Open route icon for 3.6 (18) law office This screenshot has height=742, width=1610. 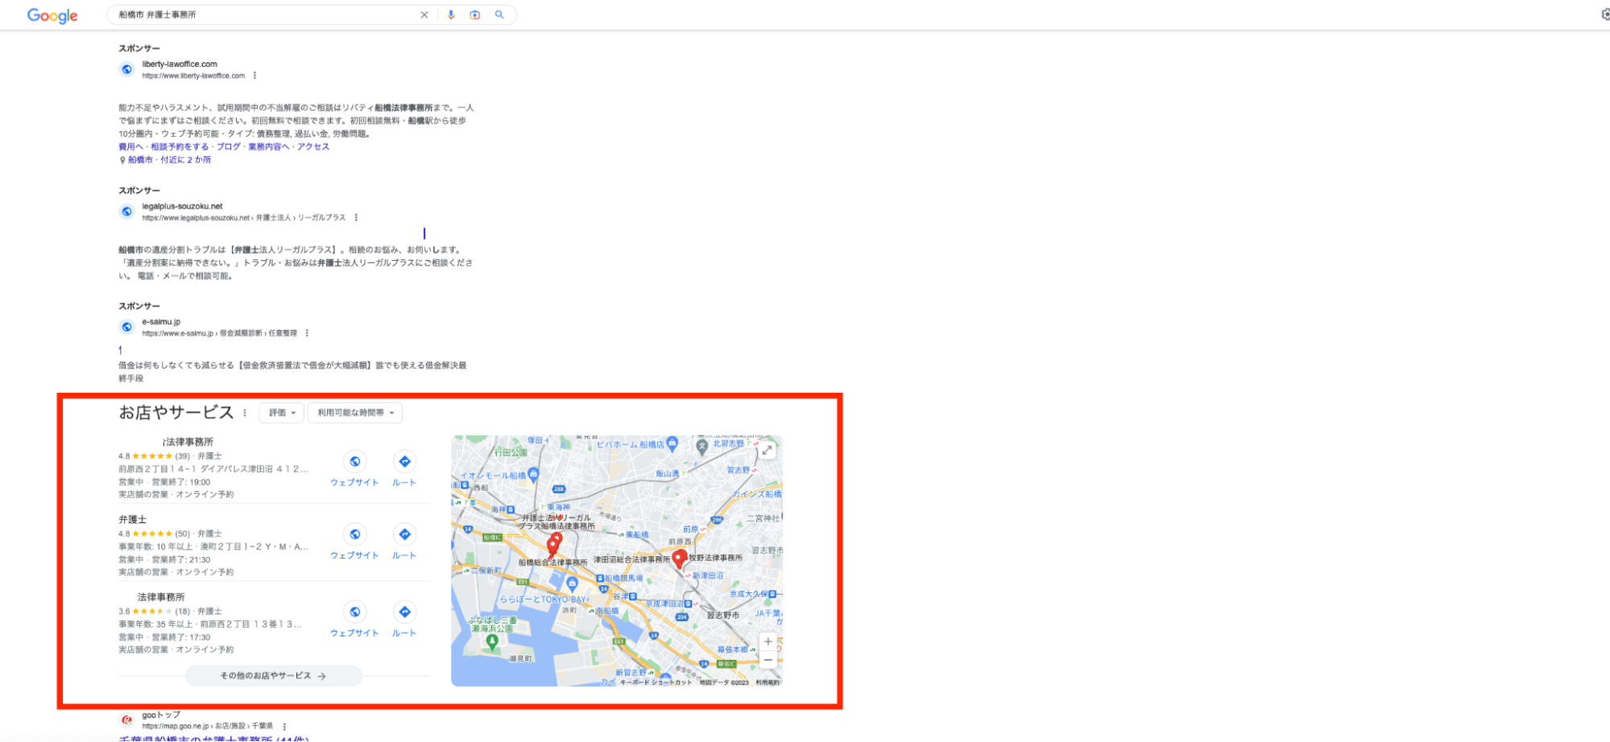coord(404,612)
